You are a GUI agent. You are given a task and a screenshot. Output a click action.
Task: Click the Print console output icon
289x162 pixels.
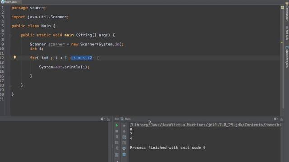(x=124, y=148)
